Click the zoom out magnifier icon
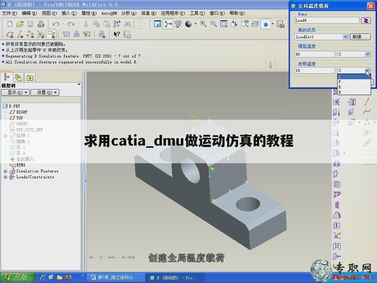377x283 pixels. click(214, 24)
